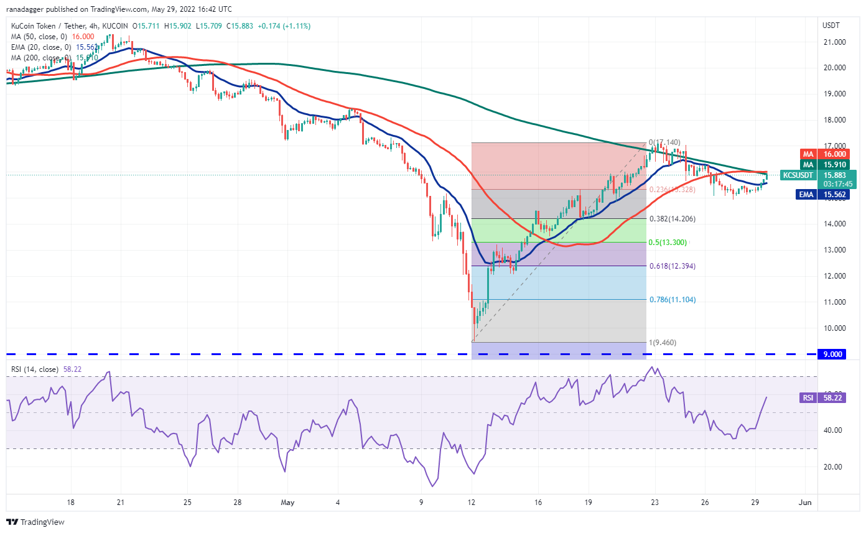866x533 pixels.
Task: Click date 16 on the time axis
Action: click(x=538, y=503)
